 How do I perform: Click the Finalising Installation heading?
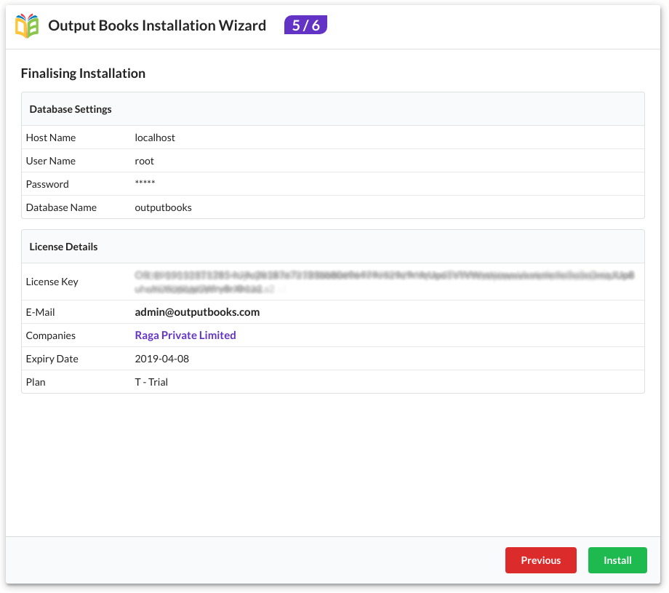83,73
